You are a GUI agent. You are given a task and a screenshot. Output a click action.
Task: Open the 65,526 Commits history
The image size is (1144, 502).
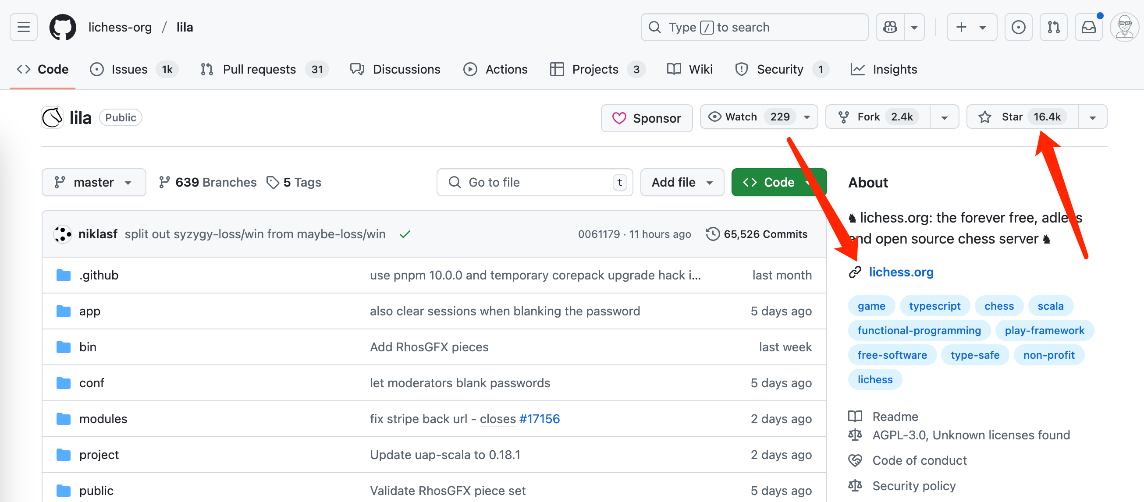pos(757,234)
